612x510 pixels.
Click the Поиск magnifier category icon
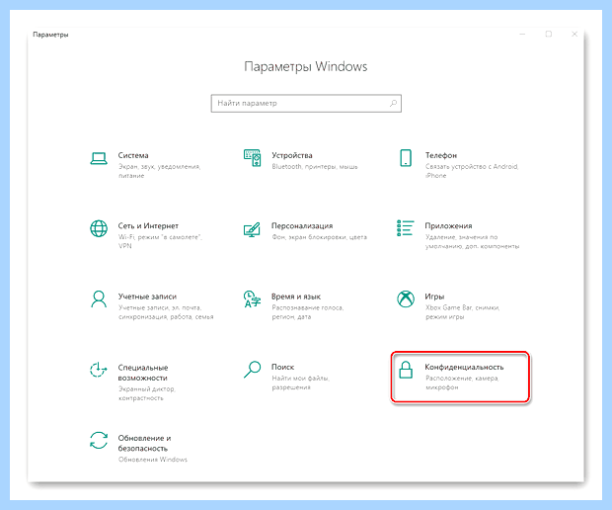click(x=252, y=370)
